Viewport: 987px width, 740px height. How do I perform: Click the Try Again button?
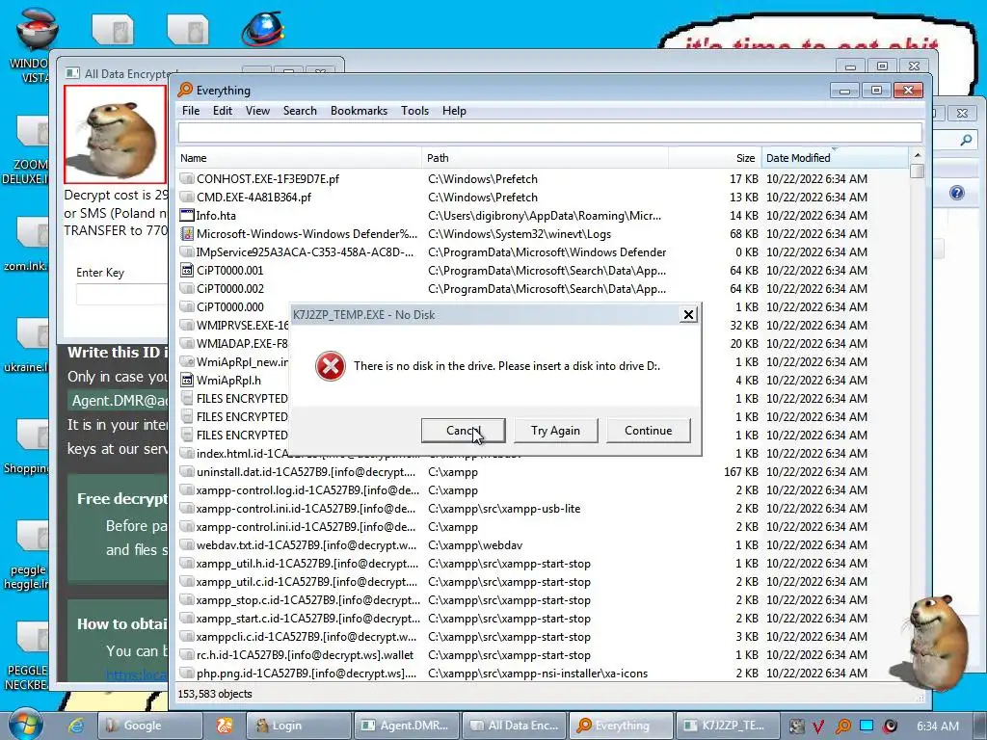(x=555, y=431)
